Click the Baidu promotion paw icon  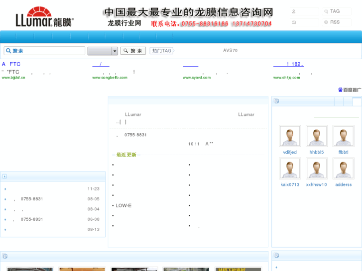[341, 90]
